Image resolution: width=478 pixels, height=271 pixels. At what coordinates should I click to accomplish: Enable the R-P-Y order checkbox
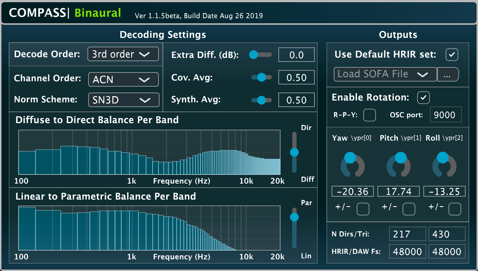pos(369,115)
